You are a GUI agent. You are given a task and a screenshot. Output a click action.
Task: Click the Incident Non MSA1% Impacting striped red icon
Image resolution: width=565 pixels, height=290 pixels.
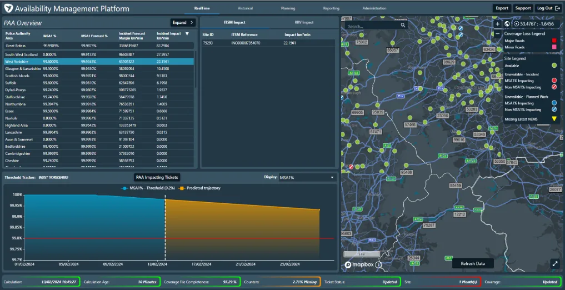pyautogui.click(x=554, y=87)
